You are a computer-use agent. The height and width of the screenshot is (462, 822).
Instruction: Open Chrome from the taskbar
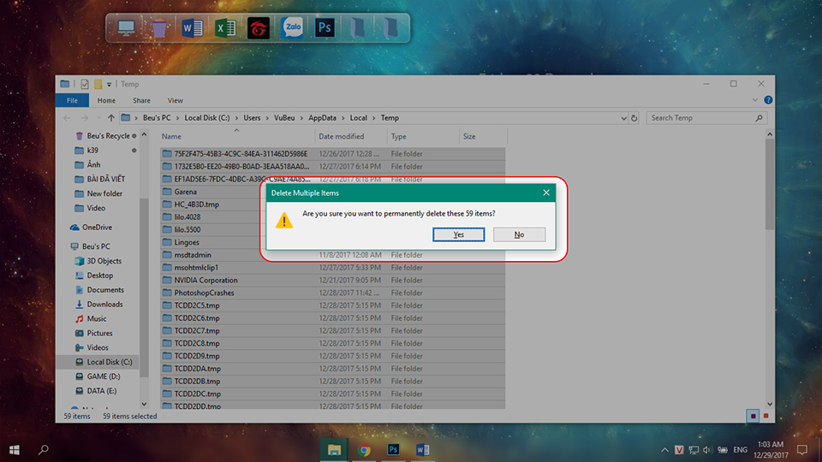click(x=364, y=449)
